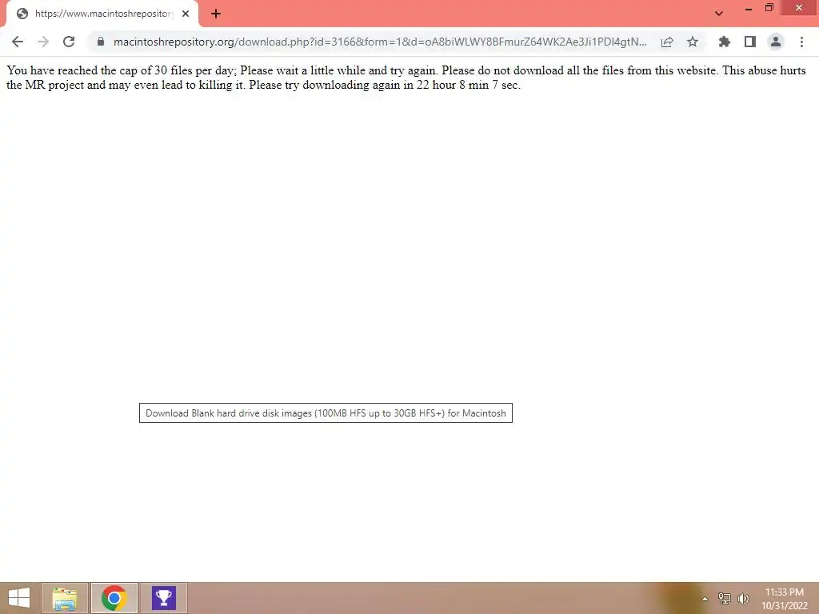Image resolution: width=819 pixels, height=614 pixels.
Task: Open the trophy app on taskbar
Action: (163, 598)
